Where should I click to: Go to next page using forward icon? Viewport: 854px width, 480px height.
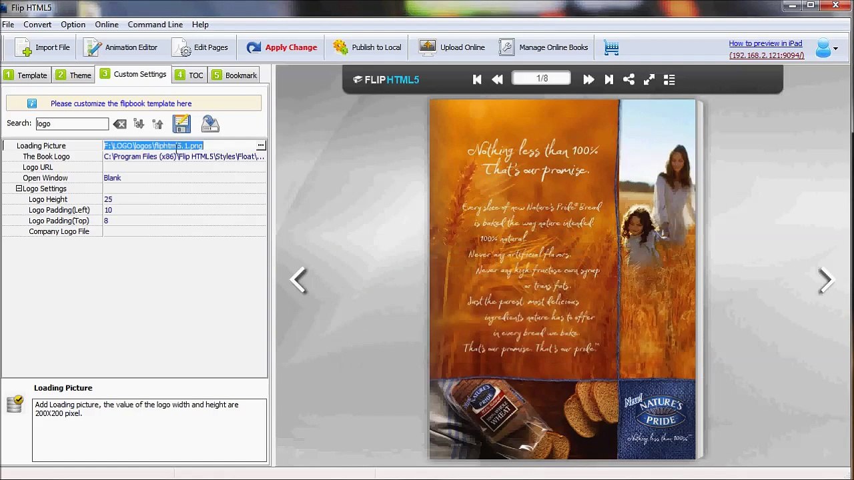(588, 79)
